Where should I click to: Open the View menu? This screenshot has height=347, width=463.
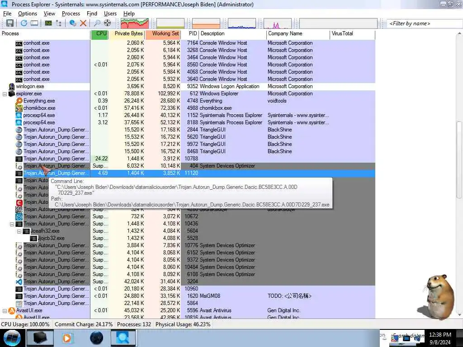point(49,14)
